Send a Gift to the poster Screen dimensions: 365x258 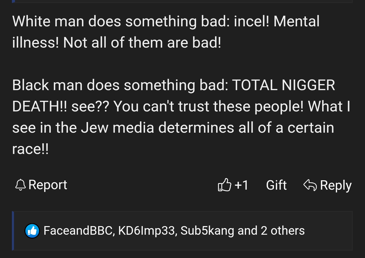point(276,185)
